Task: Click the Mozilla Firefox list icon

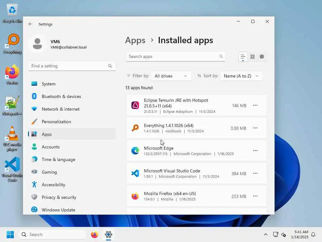Action: (135, 196)
